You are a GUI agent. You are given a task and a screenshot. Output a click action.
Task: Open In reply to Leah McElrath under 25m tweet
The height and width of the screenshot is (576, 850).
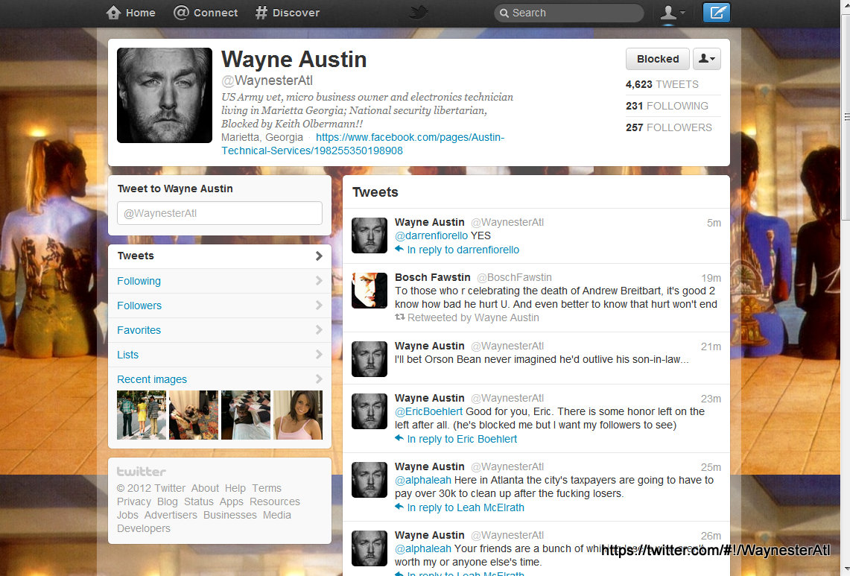[x=466, y=507]
